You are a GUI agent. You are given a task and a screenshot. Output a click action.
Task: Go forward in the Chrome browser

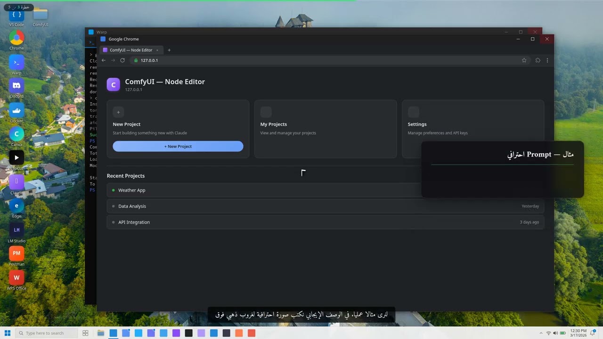click(113, 60)
